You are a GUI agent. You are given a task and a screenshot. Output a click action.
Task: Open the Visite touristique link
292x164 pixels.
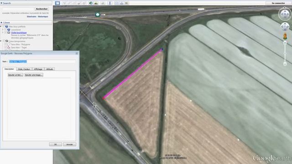[19, 32]
